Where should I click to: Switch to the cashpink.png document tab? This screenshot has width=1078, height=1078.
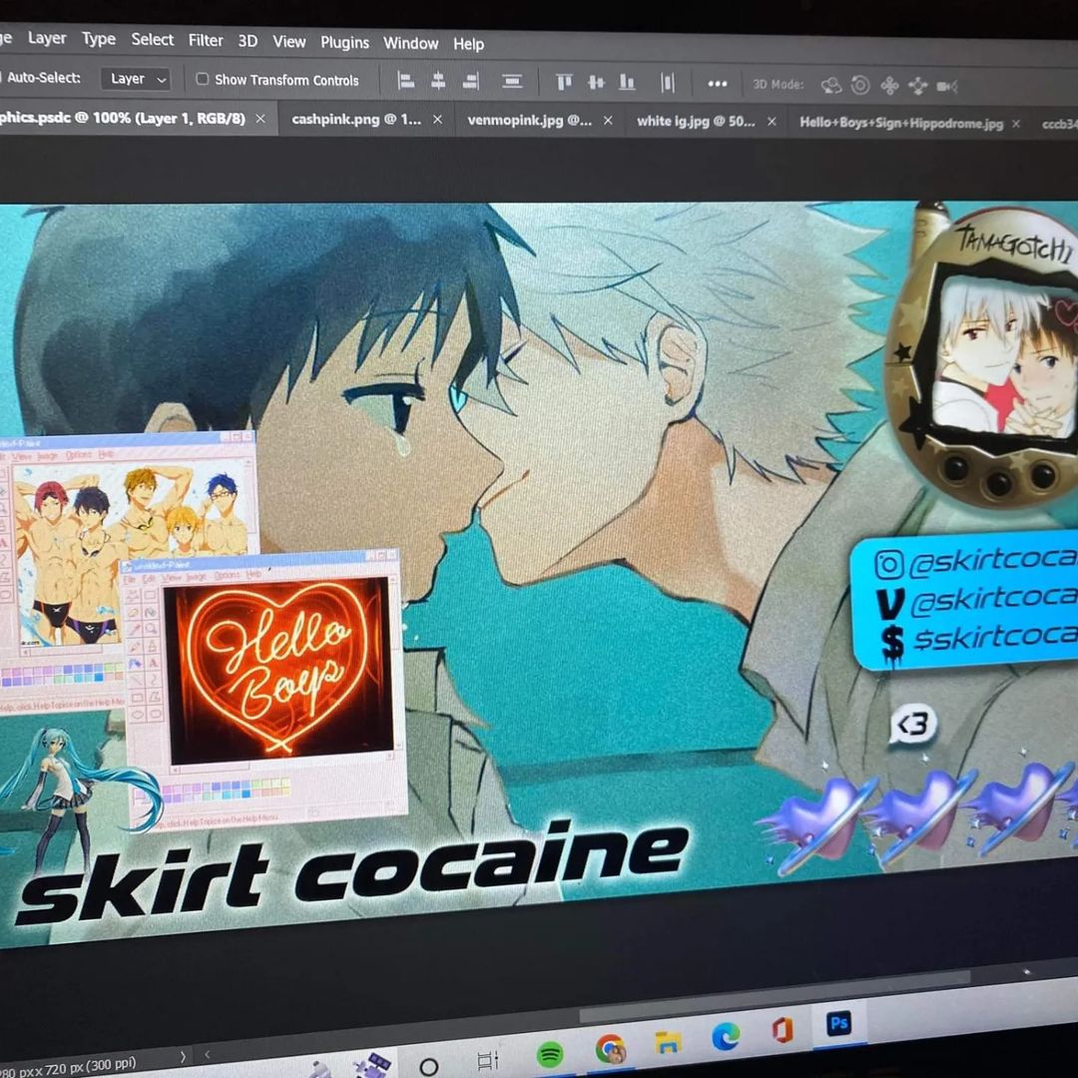click(x=356, y=119)
